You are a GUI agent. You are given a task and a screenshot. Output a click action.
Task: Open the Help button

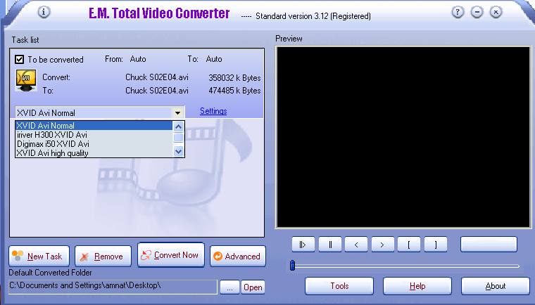tap(417, 286)
